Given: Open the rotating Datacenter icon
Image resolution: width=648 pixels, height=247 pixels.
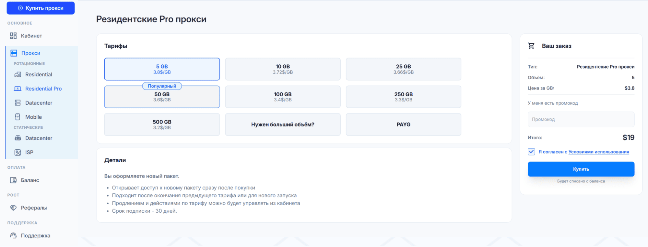Looking at the screenshot, I should coord(18,103).
